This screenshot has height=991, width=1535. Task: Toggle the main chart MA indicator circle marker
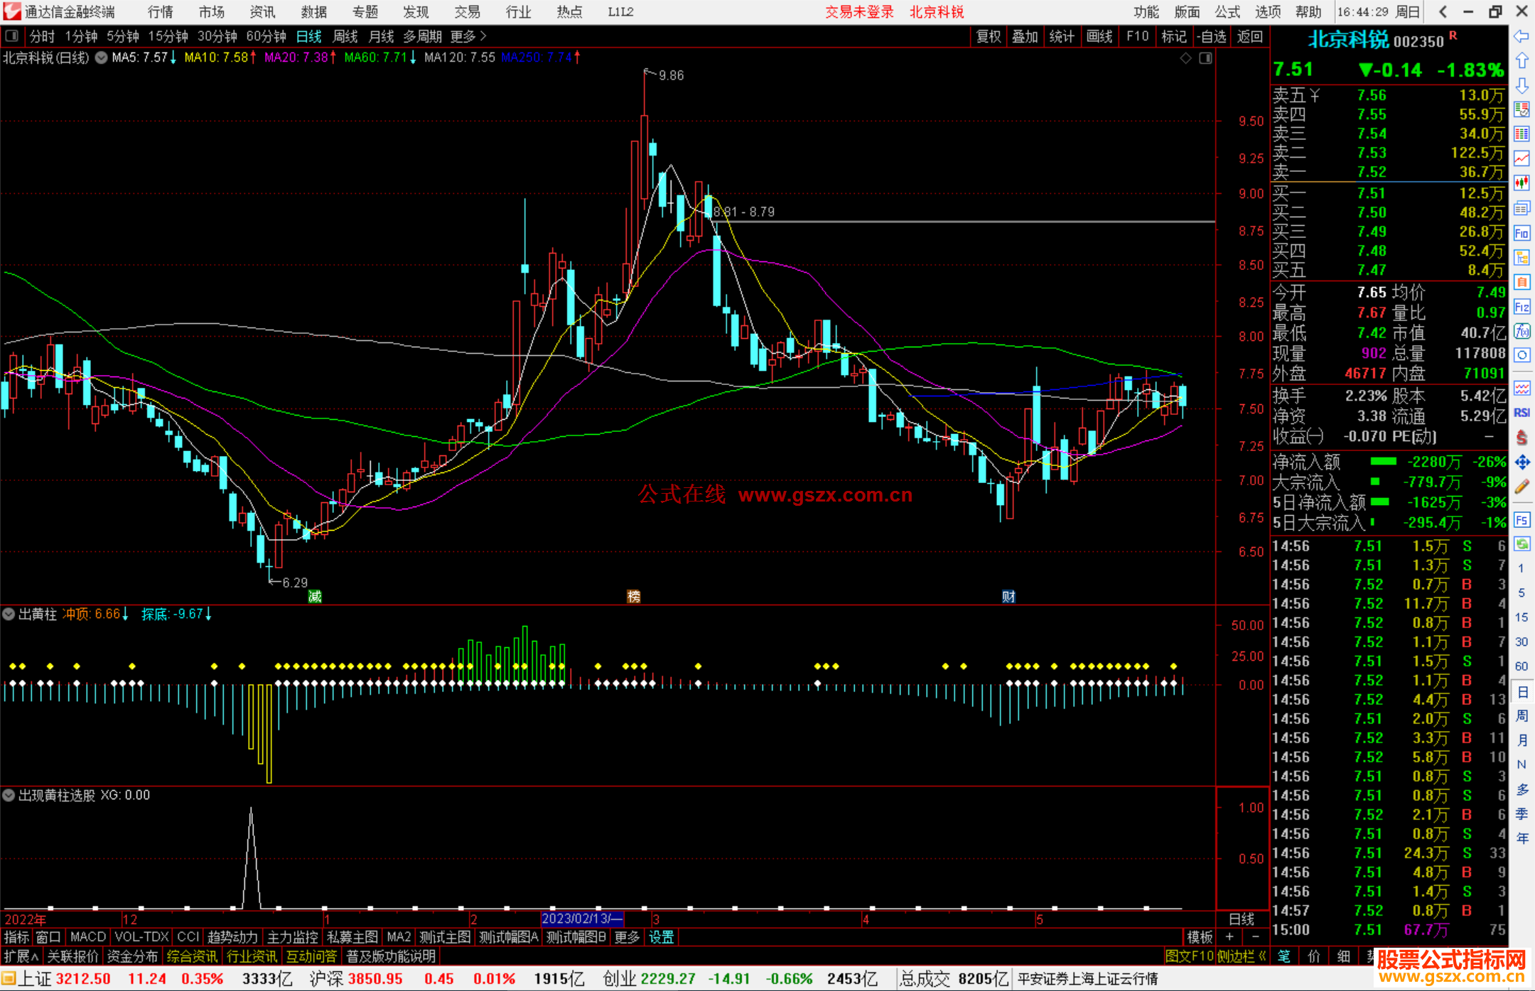[102, 58]
